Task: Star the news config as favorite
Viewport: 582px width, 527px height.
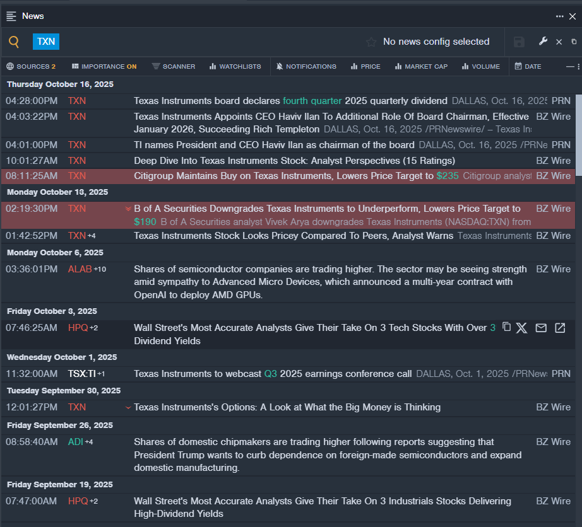Action: pos(371,42)
